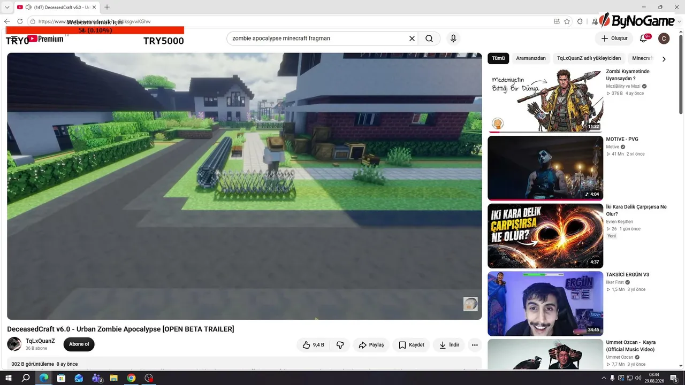This screenshot has height=385, width=685.
Task: Open Microsoft Teams from the taskbar
Action: pyautogui.click(x=96, y=378)
